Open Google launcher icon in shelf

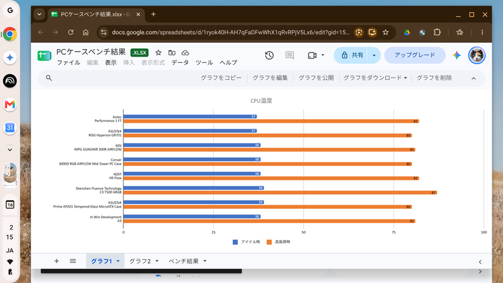pos(10,11)
